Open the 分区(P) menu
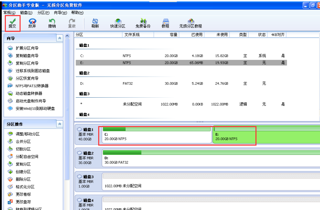This screenshot has height=210, width=320. click(44, 13)
